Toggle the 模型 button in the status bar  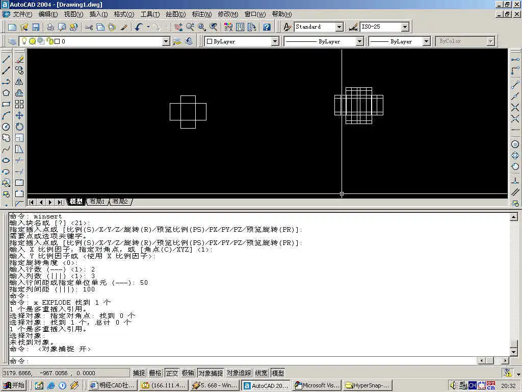click(278, 373)
